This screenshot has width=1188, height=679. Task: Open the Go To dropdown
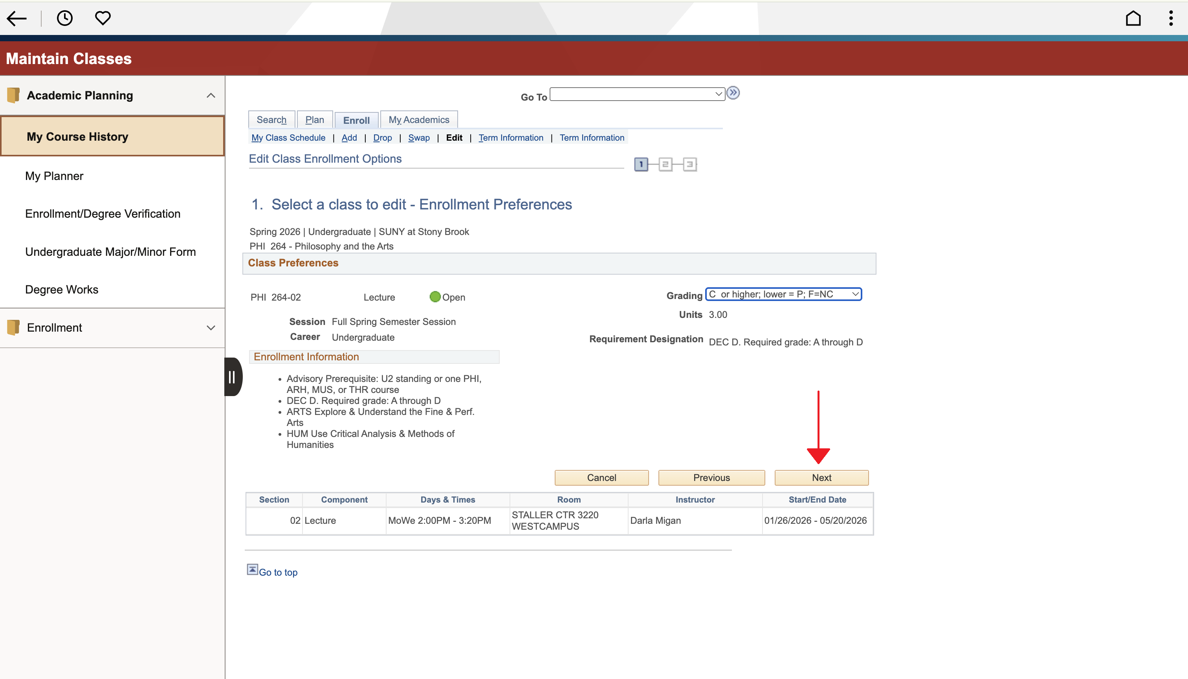point(637,94)
